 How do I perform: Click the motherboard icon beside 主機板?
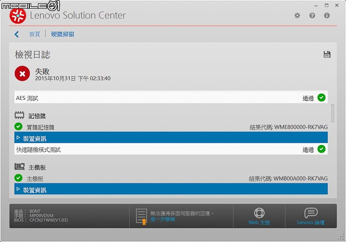[x=19, y=167]
